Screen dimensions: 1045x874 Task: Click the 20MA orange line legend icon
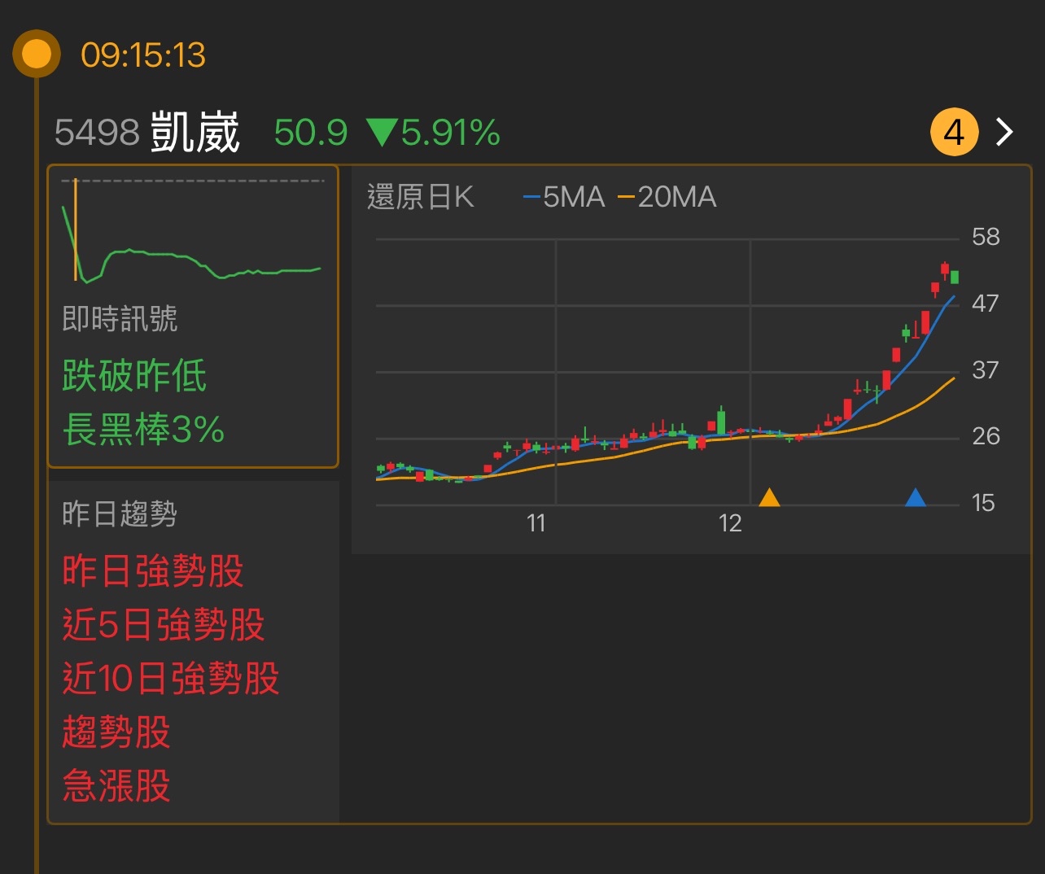pyautogui.click(x=626, y=197)
